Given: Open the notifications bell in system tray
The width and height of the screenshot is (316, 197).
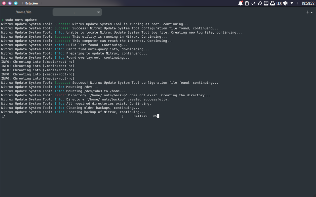Looking at the screenshot, I should pos(241,3).
